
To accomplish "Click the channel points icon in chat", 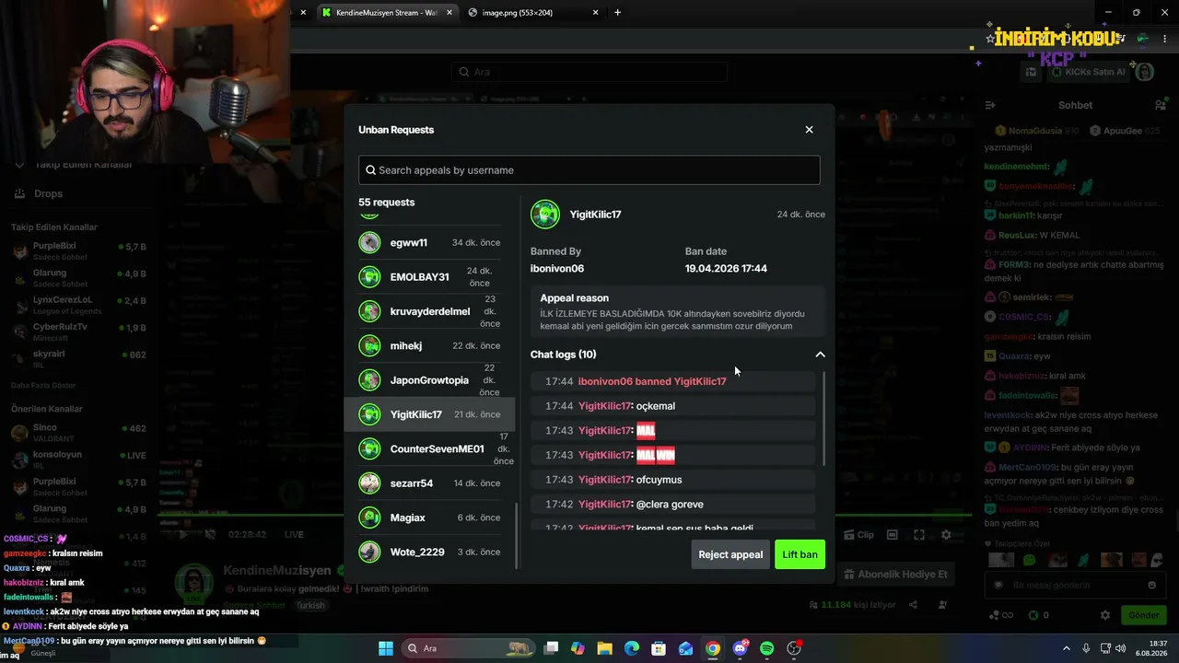I will click(999, 615).
